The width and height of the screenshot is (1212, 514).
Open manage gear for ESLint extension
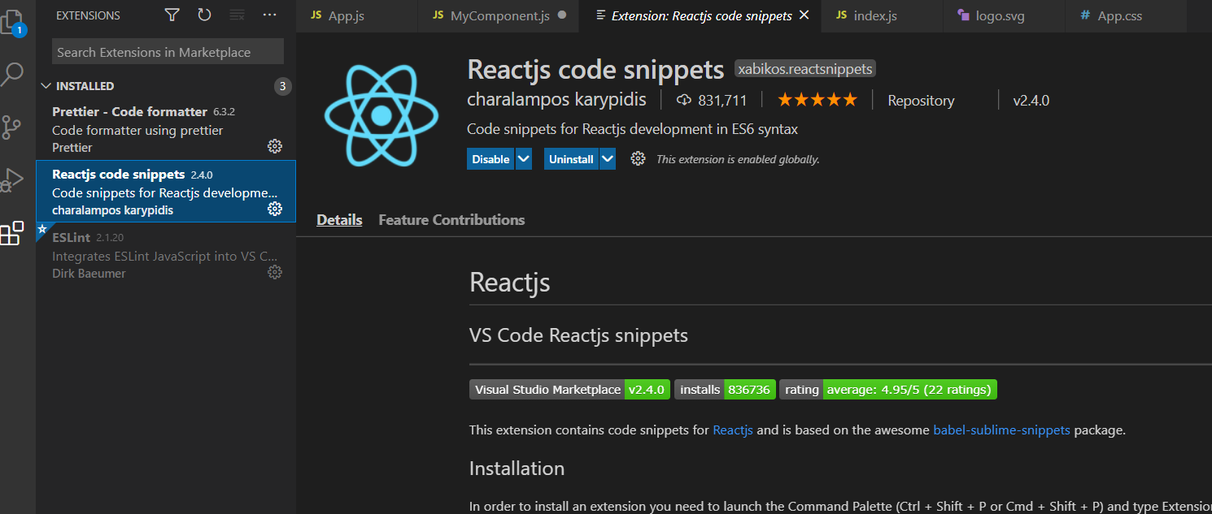pos(275,272)
